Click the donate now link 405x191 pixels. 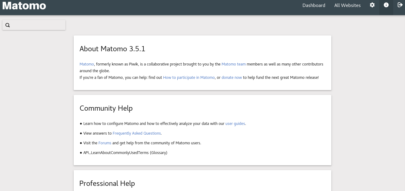pyautogui.click(x=232, y=77)
